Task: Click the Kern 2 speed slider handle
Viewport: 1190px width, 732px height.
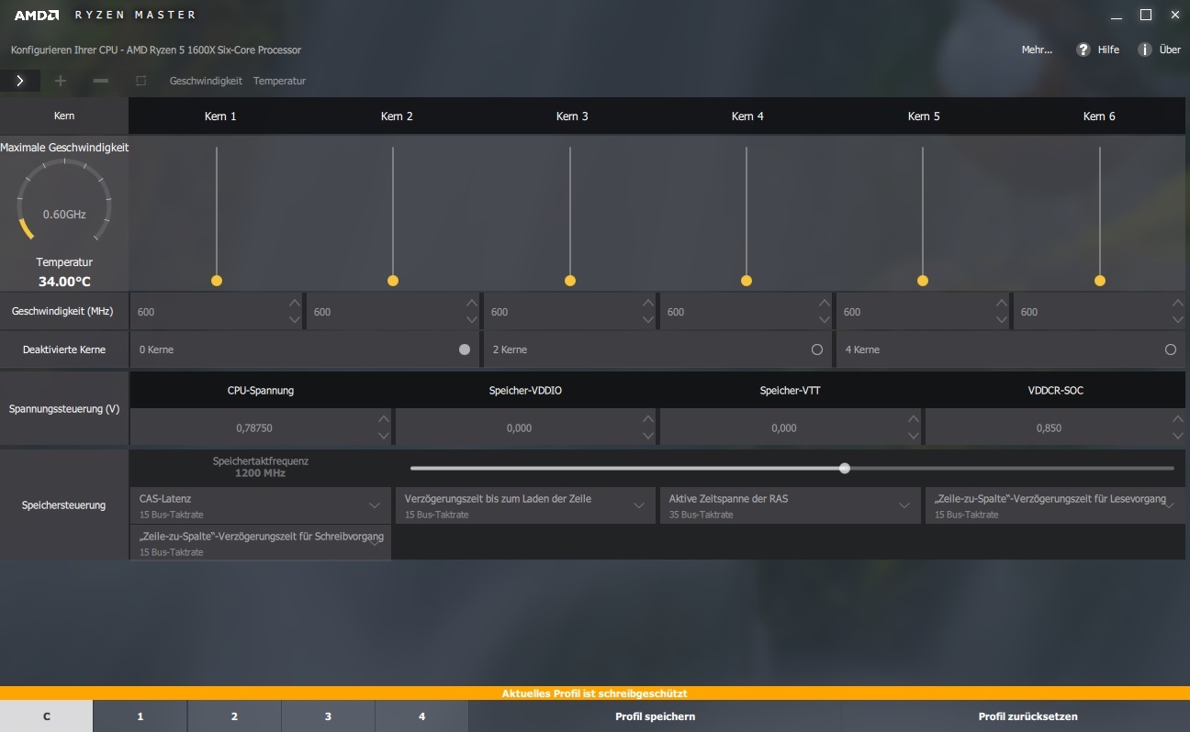Action: [x=393, y=281]
